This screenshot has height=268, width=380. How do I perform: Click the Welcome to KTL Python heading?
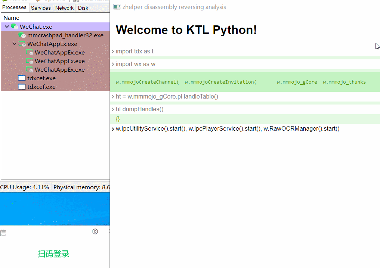coord(186,30)
